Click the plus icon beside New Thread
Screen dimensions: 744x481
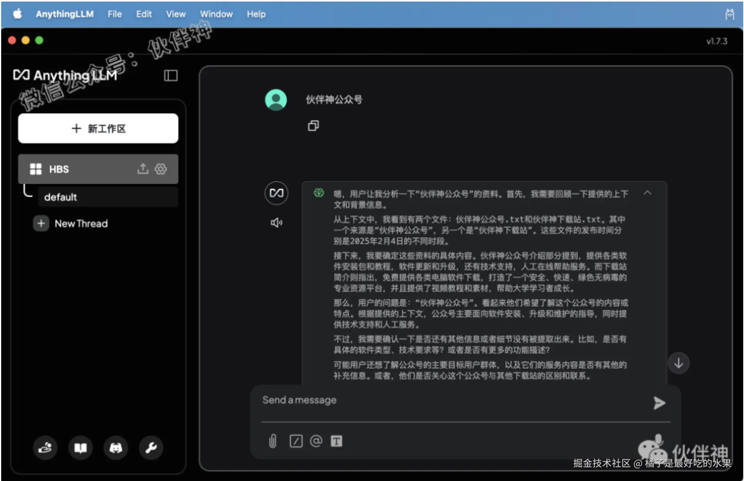[x=41, y=223]
